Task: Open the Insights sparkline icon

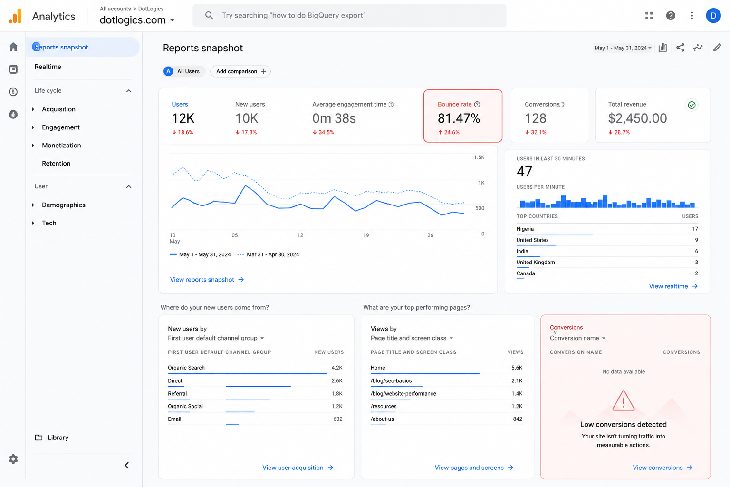Action: click(x=698, y=48)
